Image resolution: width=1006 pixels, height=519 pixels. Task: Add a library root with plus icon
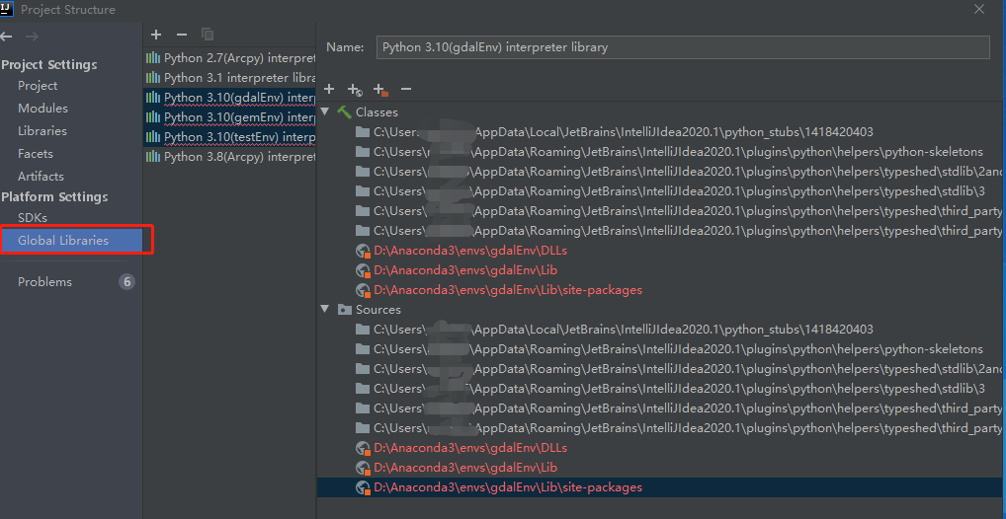point(329,89)
